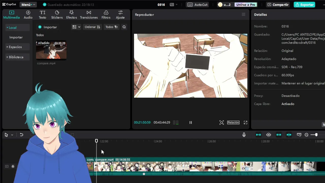Open the Todos filter dropdown
Screen dimensions: 325x183
coord(111,27)
